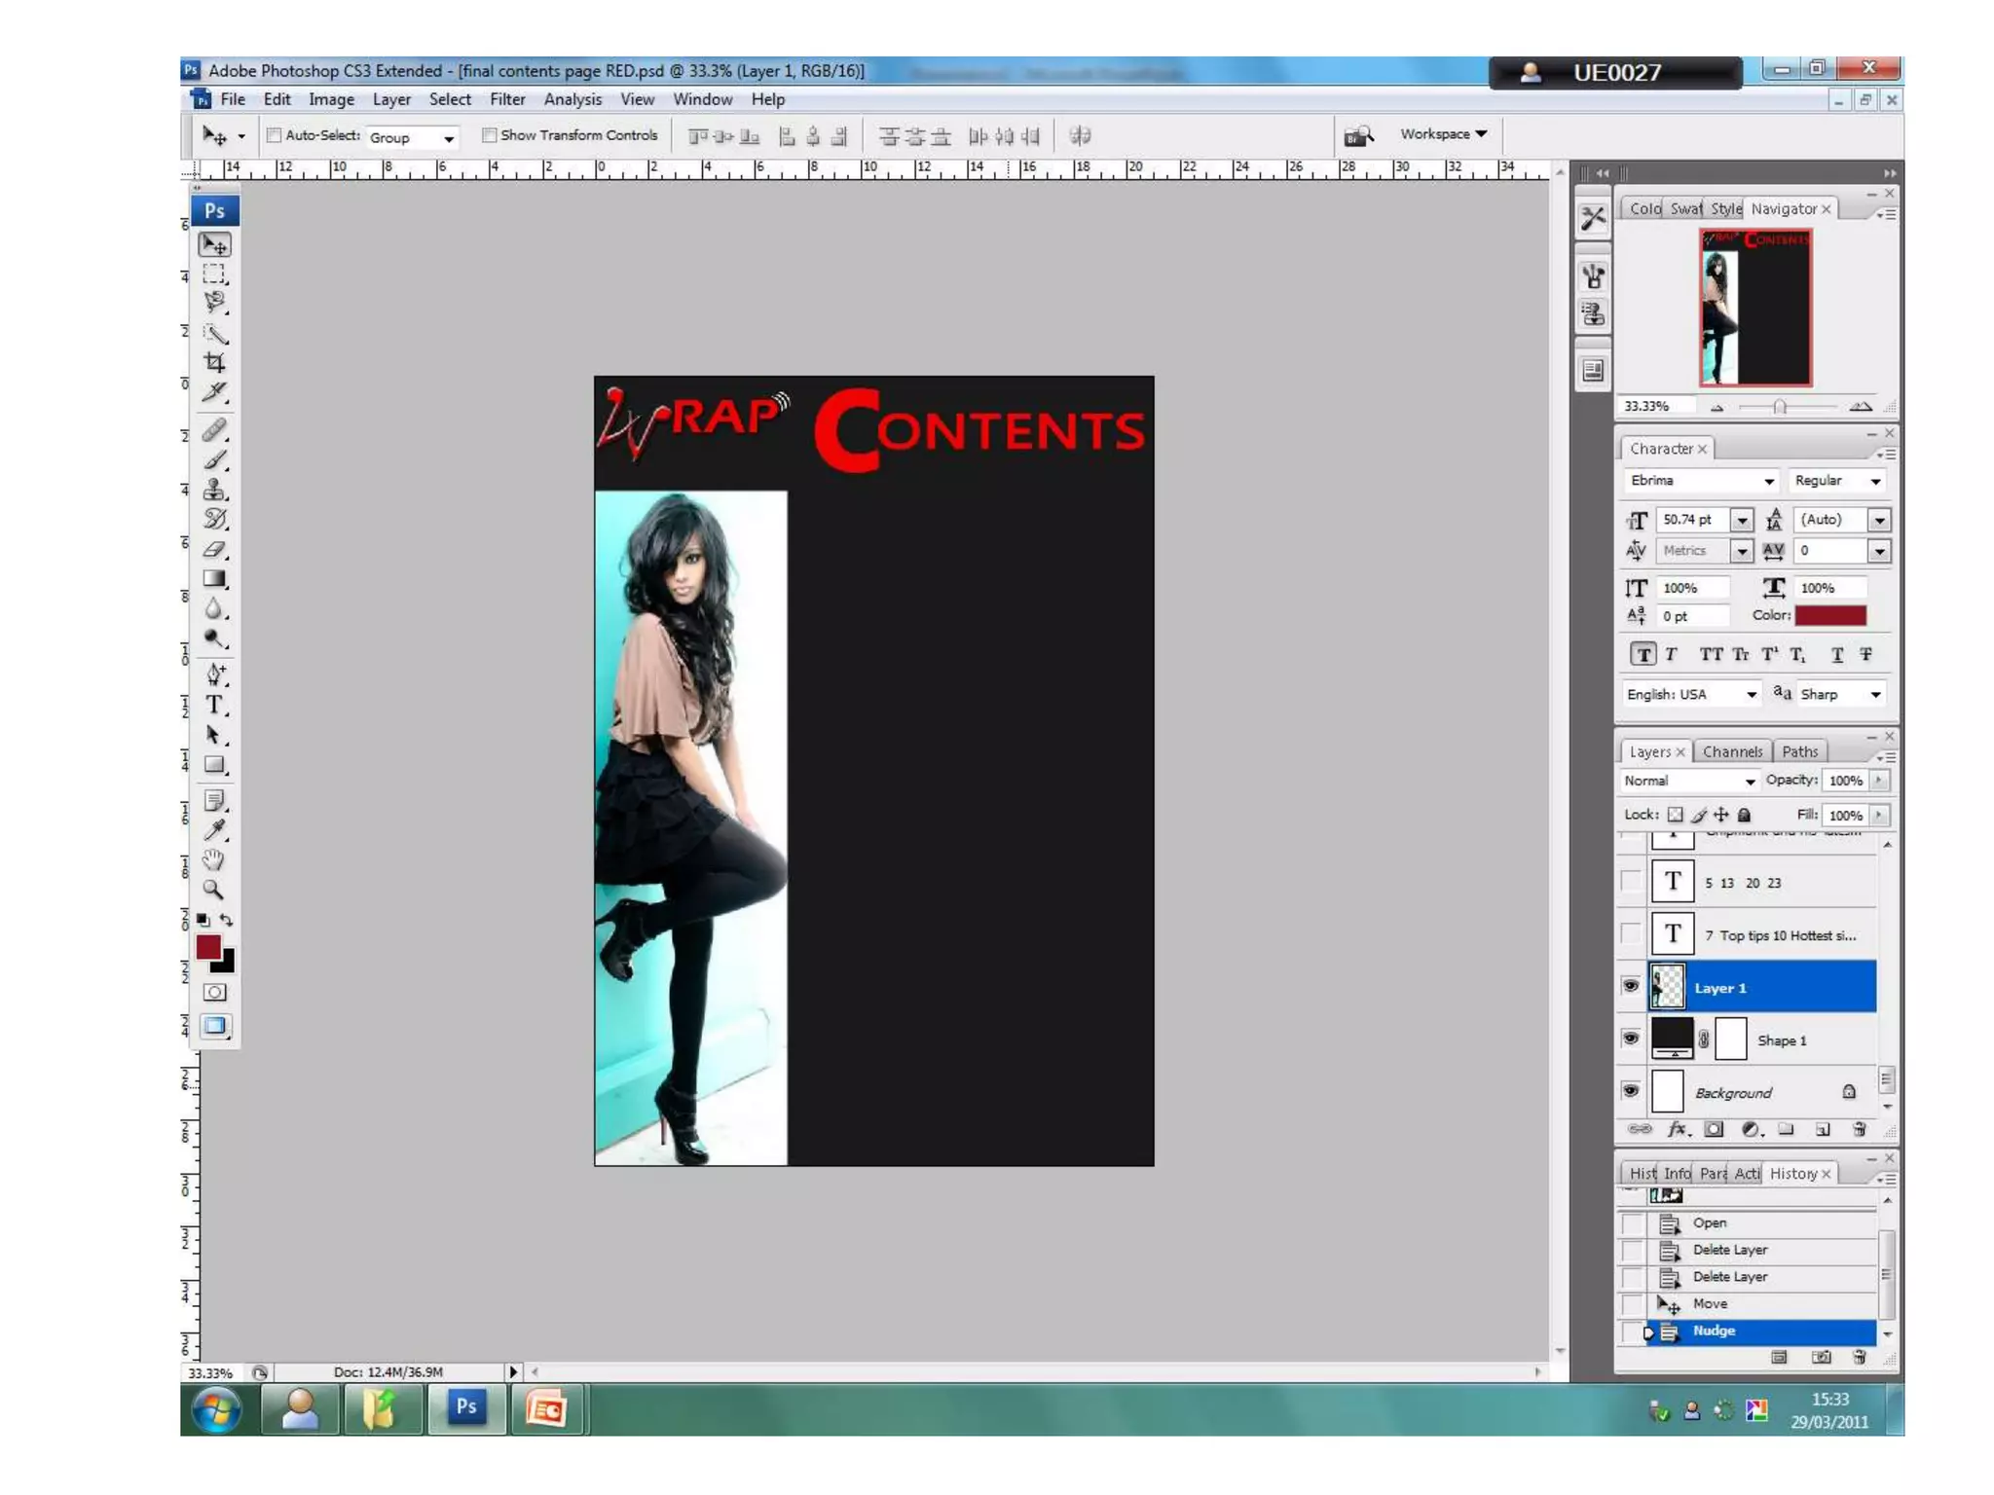Show the '5 13 20 23' text layer

point(1631,882)
